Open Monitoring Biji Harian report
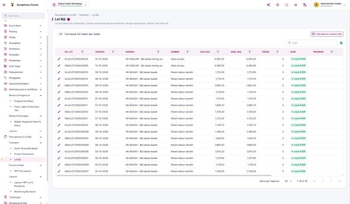This screenshot has height=204, width=350. pyautogui.click(x=25, y=192)
